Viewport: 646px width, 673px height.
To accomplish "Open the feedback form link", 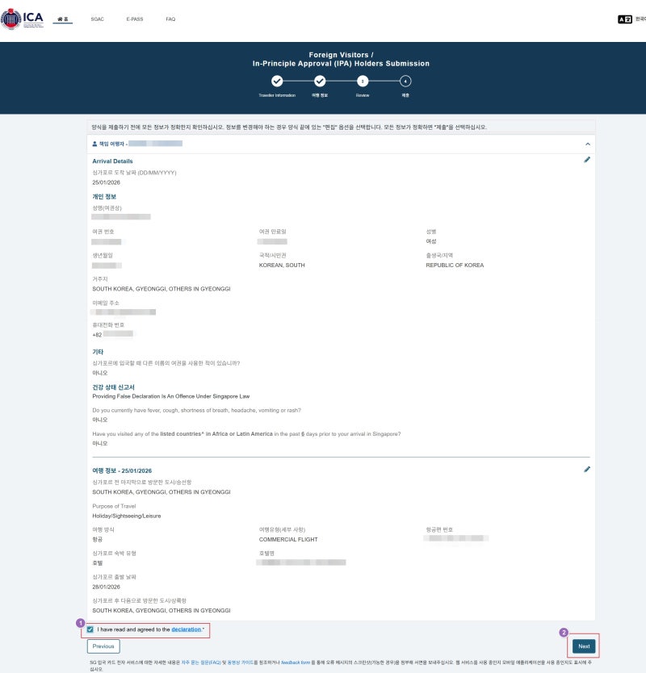I will [295, 663].
